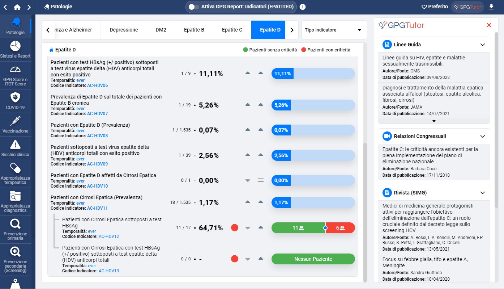Collapse the Relazioni Congressuali section
The image size is (504, 289).
pyautogui.click(x=482, y=136)
